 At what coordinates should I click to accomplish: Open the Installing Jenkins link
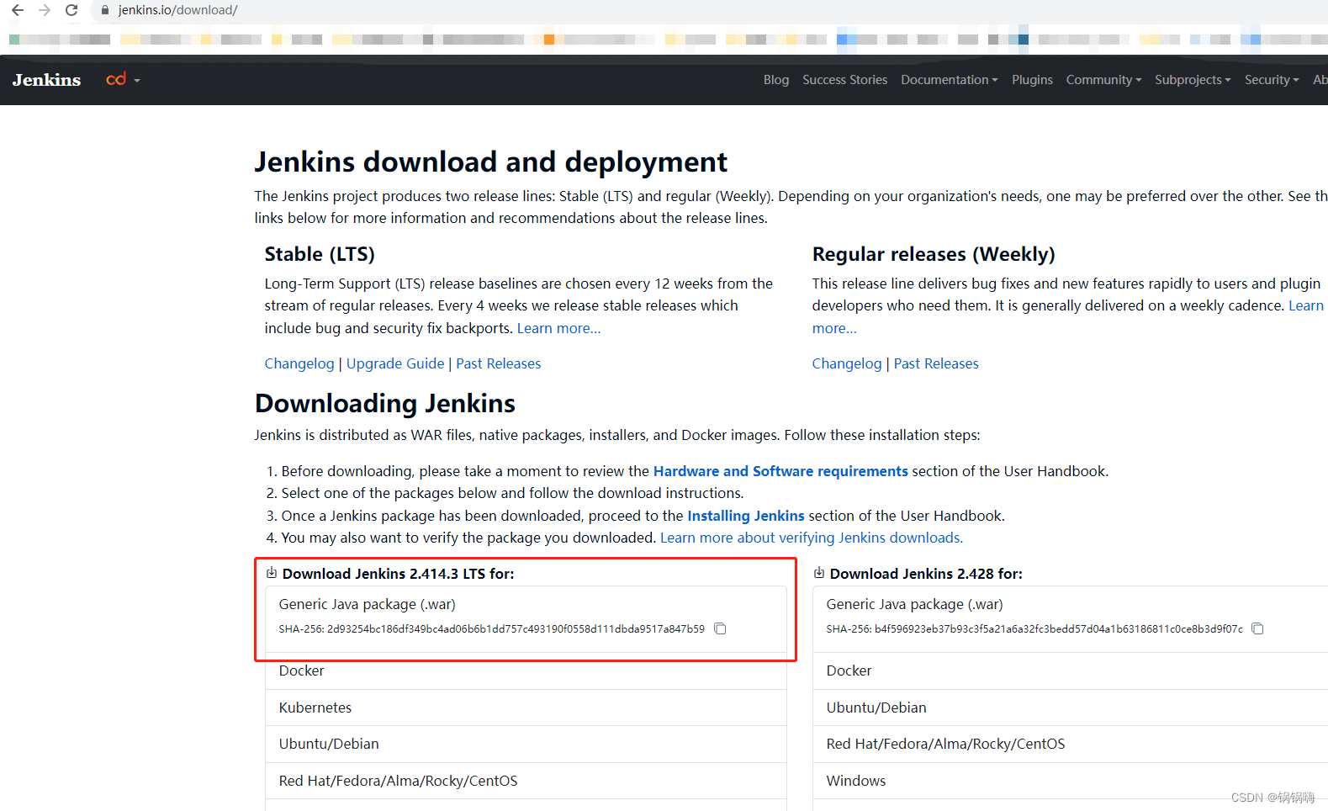(746, 516)
